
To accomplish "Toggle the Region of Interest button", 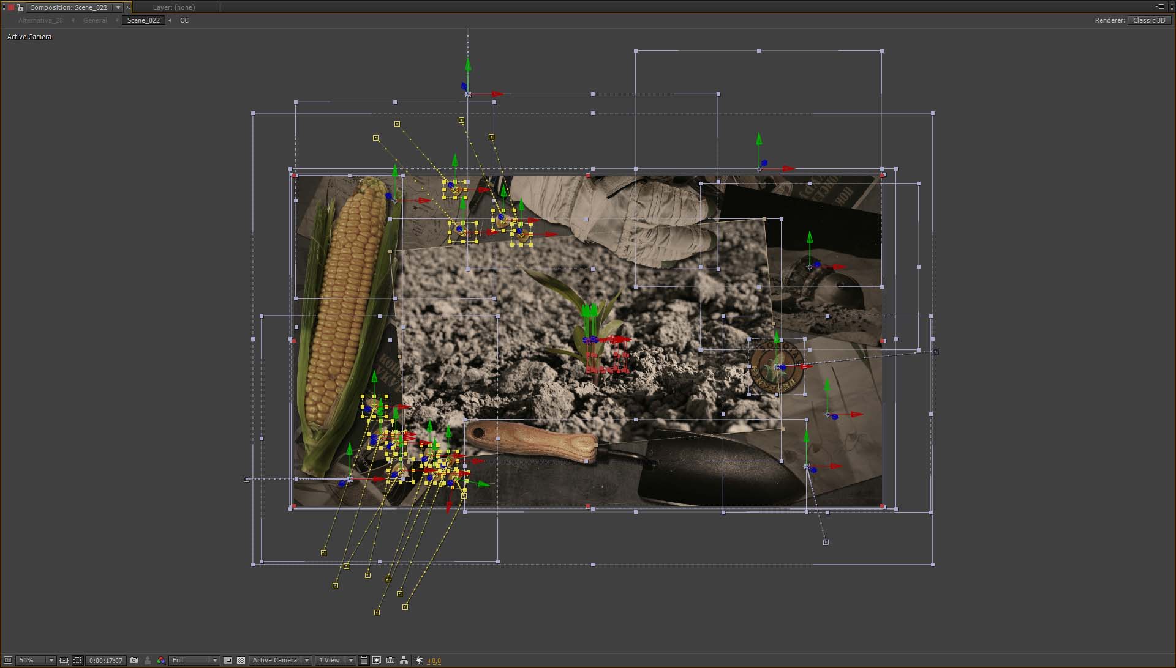I will [228, 661].
